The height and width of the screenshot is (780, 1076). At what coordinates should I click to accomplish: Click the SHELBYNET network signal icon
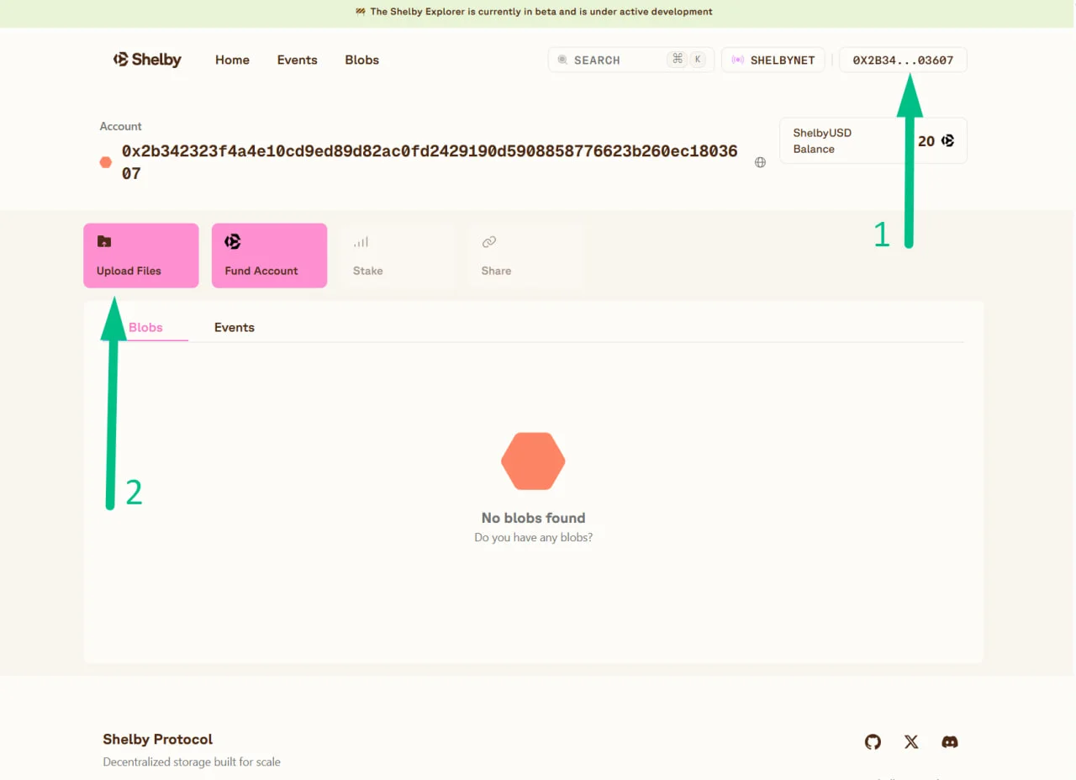[x=738, y=60]
